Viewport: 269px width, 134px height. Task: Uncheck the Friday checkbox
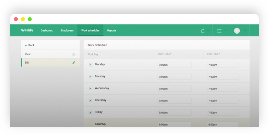pyautogui.click(x=90, y=112)
